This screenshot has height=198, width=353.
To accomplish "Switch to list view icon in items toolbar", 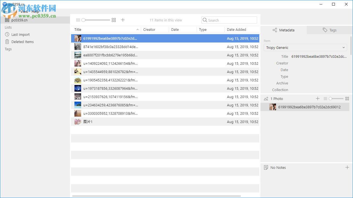I will [78, 20].
